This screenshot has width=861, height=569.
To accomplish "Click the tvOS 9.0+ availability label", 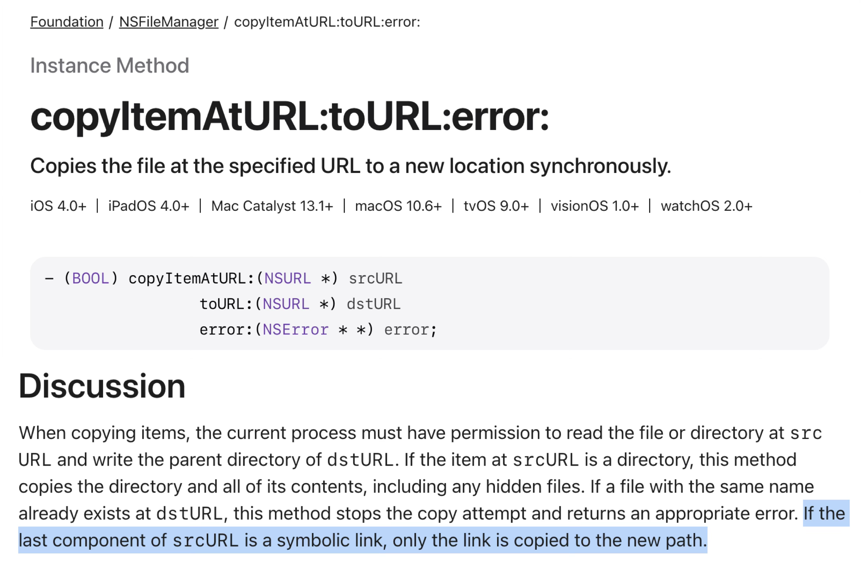I will [x=496, y=206].
